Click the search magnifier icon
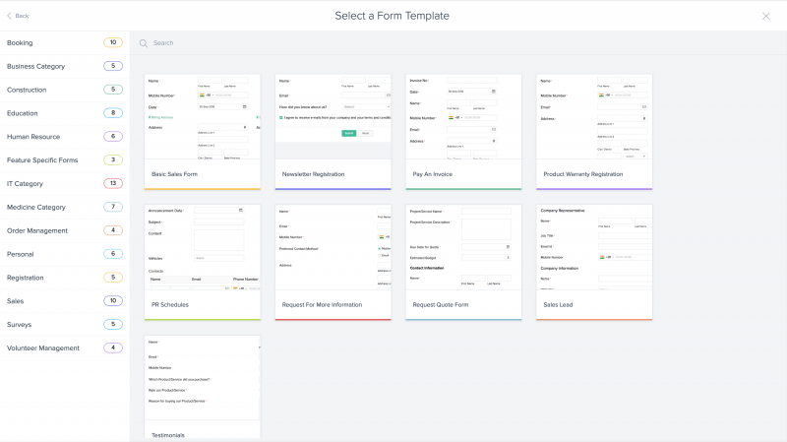787x442 pixels. coord(144,43)
